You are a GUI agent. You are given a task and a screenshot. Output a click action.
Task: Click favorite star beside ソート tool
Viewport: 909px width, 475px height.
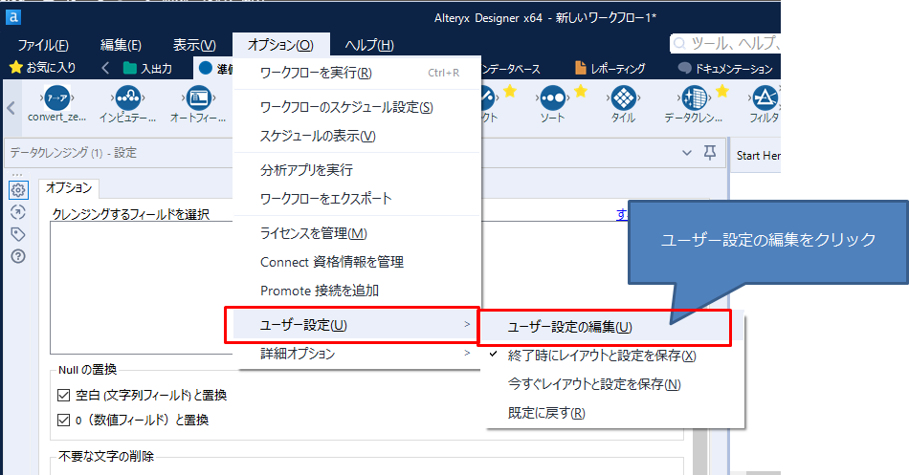(x=581, y=91)
